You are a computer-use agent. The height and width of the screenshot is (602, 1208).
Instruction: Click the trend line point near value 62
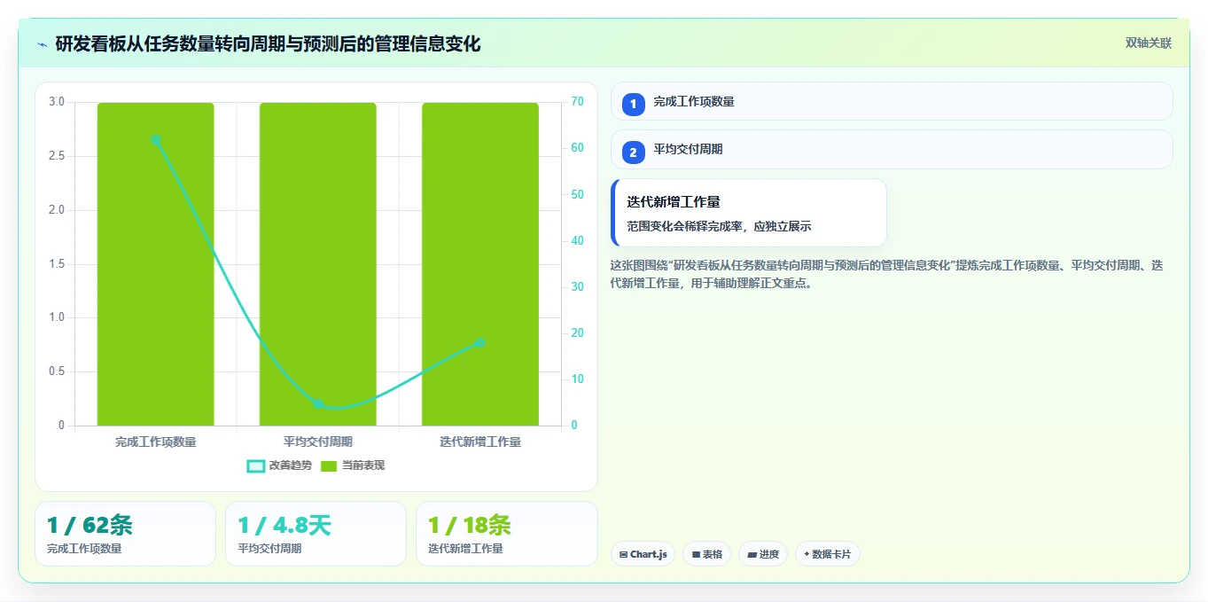point(155,139)
